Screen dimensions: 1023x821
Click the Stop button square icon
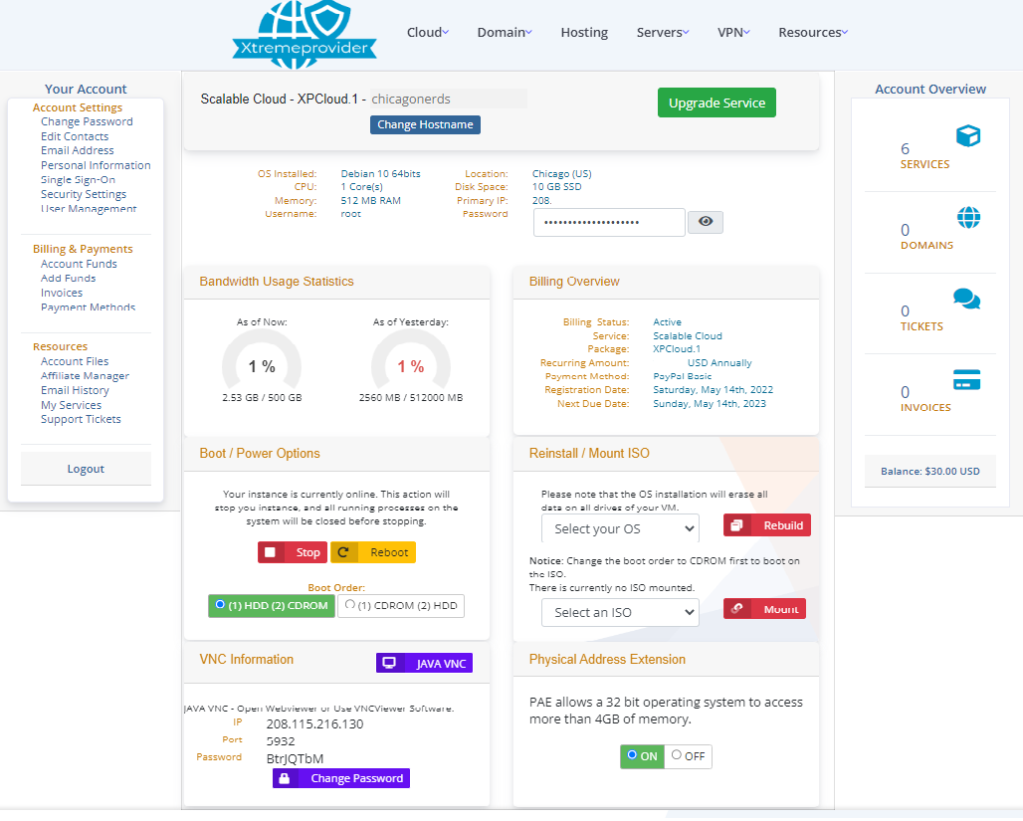(x=270, y=552)
